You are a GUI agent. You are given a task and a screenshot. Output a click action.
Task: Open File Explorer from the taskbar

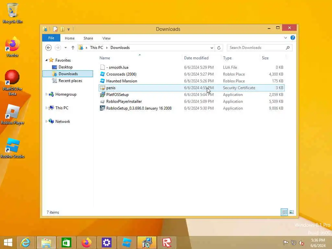coord(46,243)
